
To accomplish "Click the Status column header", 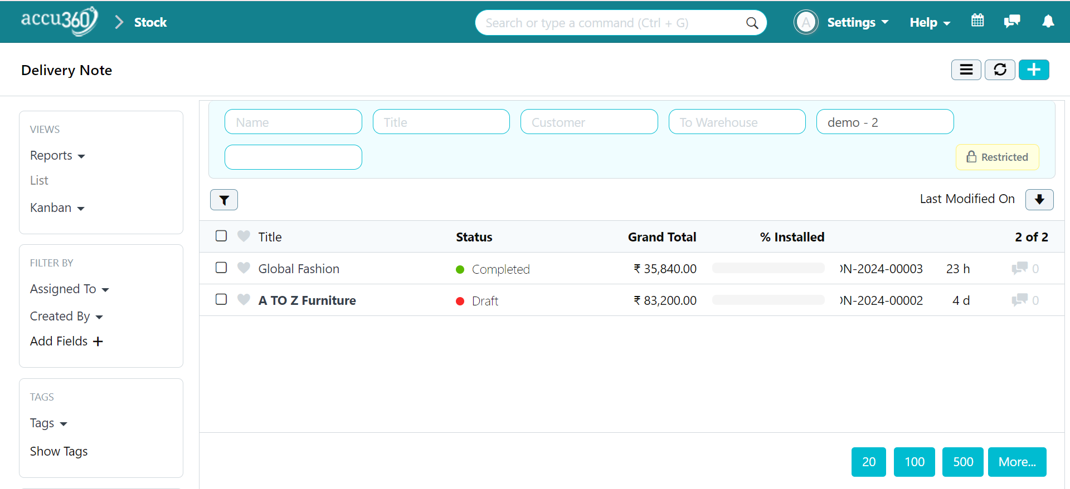I will [474, 237].
